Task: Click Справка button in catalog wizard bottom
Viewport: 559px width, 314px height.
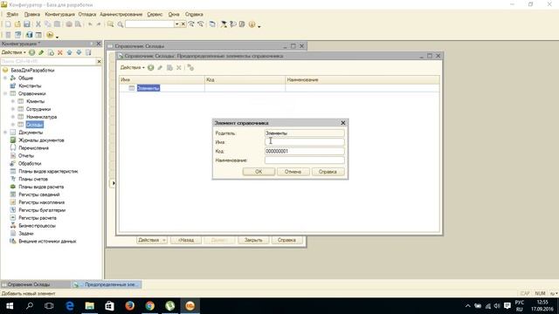Action: coord(287,240)
